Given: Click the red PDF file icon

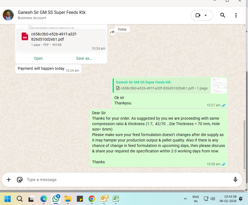Looking at the screenshot, I should point(25,37).
